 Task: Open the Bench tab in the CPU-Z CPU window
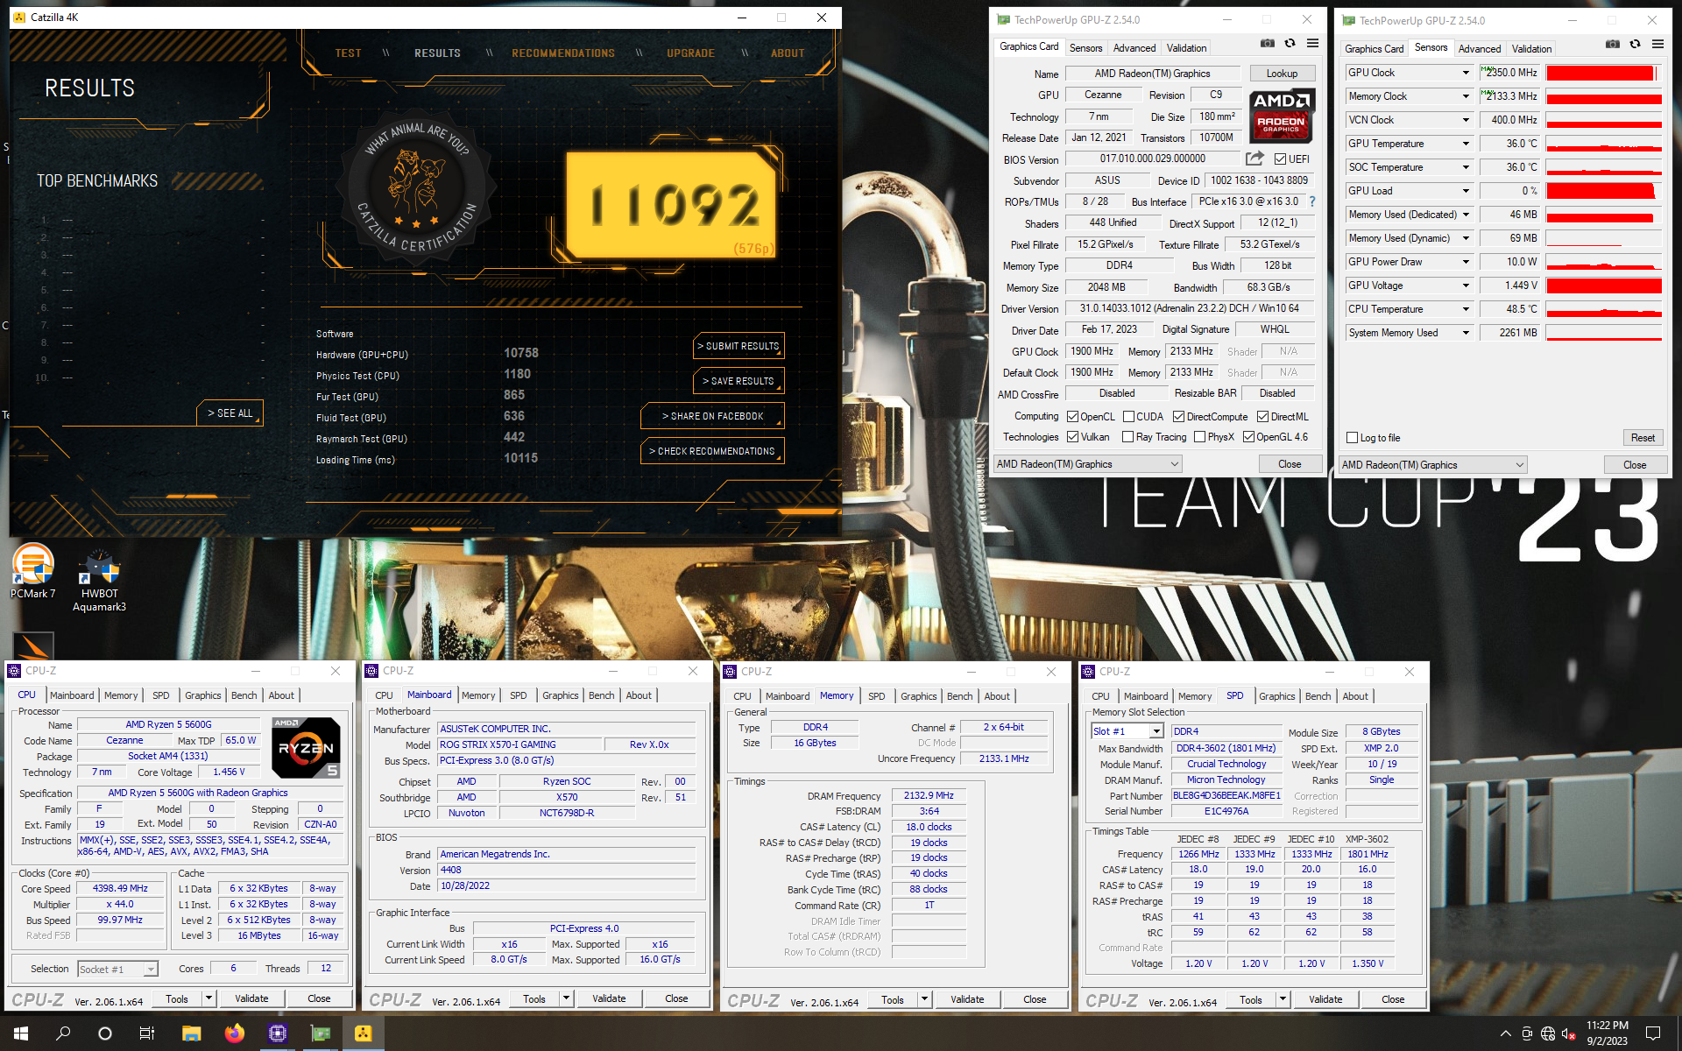(x=244, y=695)
